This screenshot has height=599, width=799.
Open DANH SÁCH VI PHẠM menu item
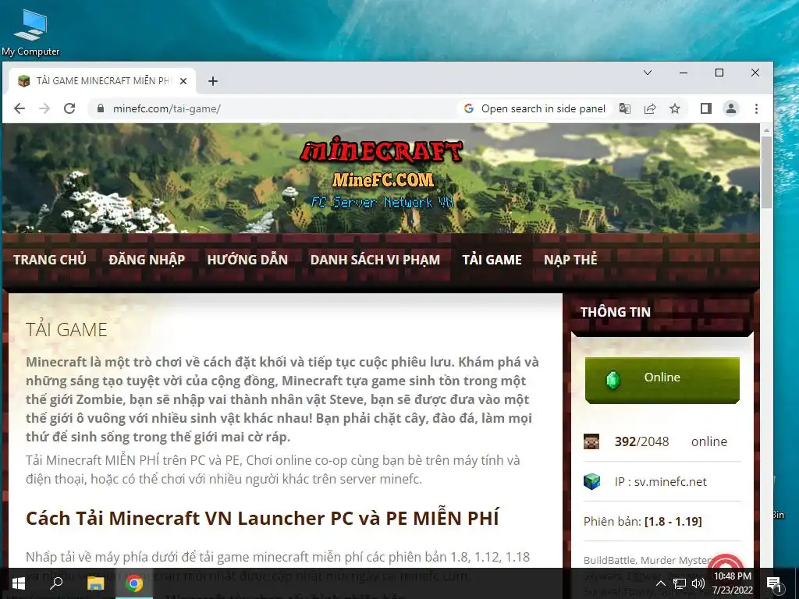pos(375,260)
